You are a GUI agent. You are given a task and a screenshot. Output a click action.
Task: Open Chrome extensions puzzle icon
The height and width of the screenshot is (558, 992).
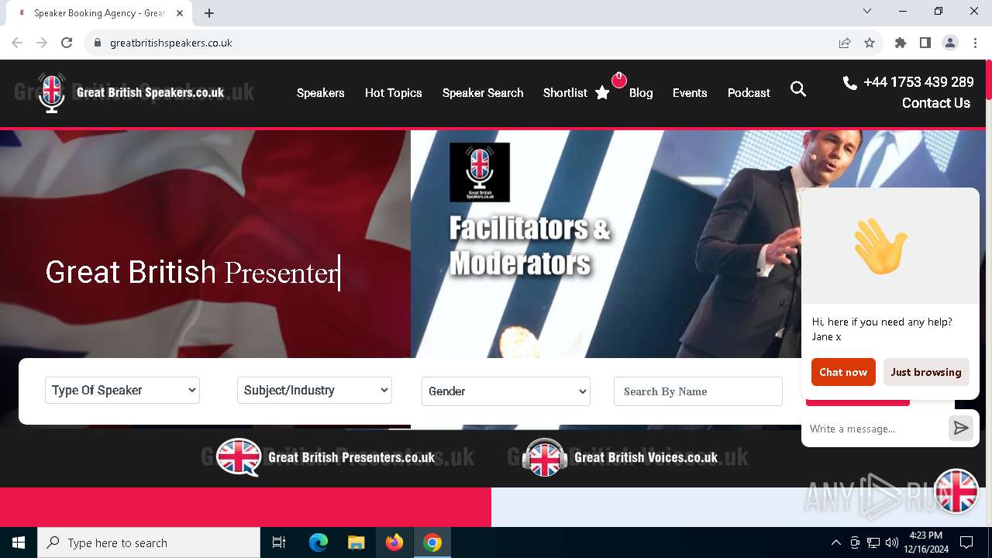point(901,43)
